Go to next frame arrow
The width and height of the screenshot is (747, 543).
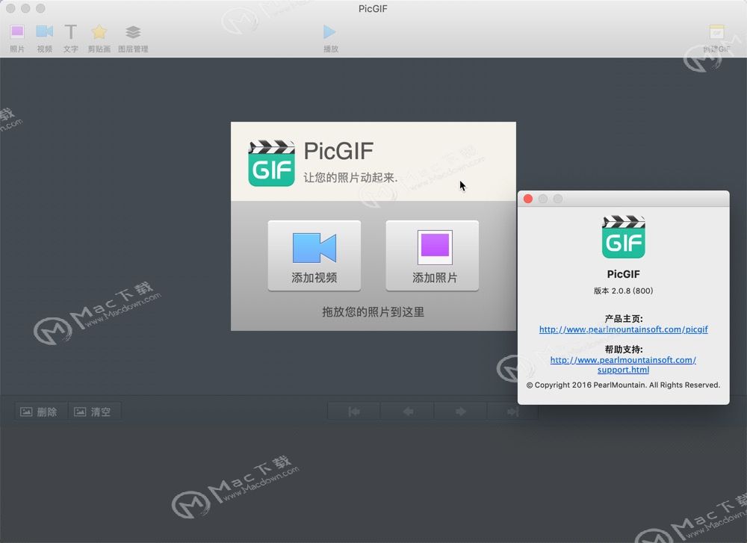tap(460, 412)
